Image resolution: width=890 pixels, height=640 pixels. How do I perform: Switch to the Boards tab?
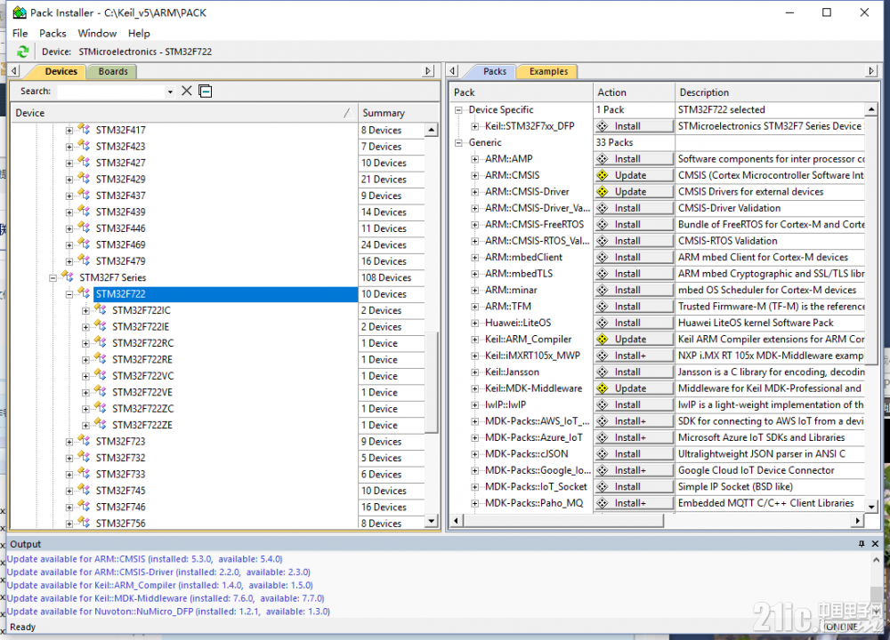(113, 71)
